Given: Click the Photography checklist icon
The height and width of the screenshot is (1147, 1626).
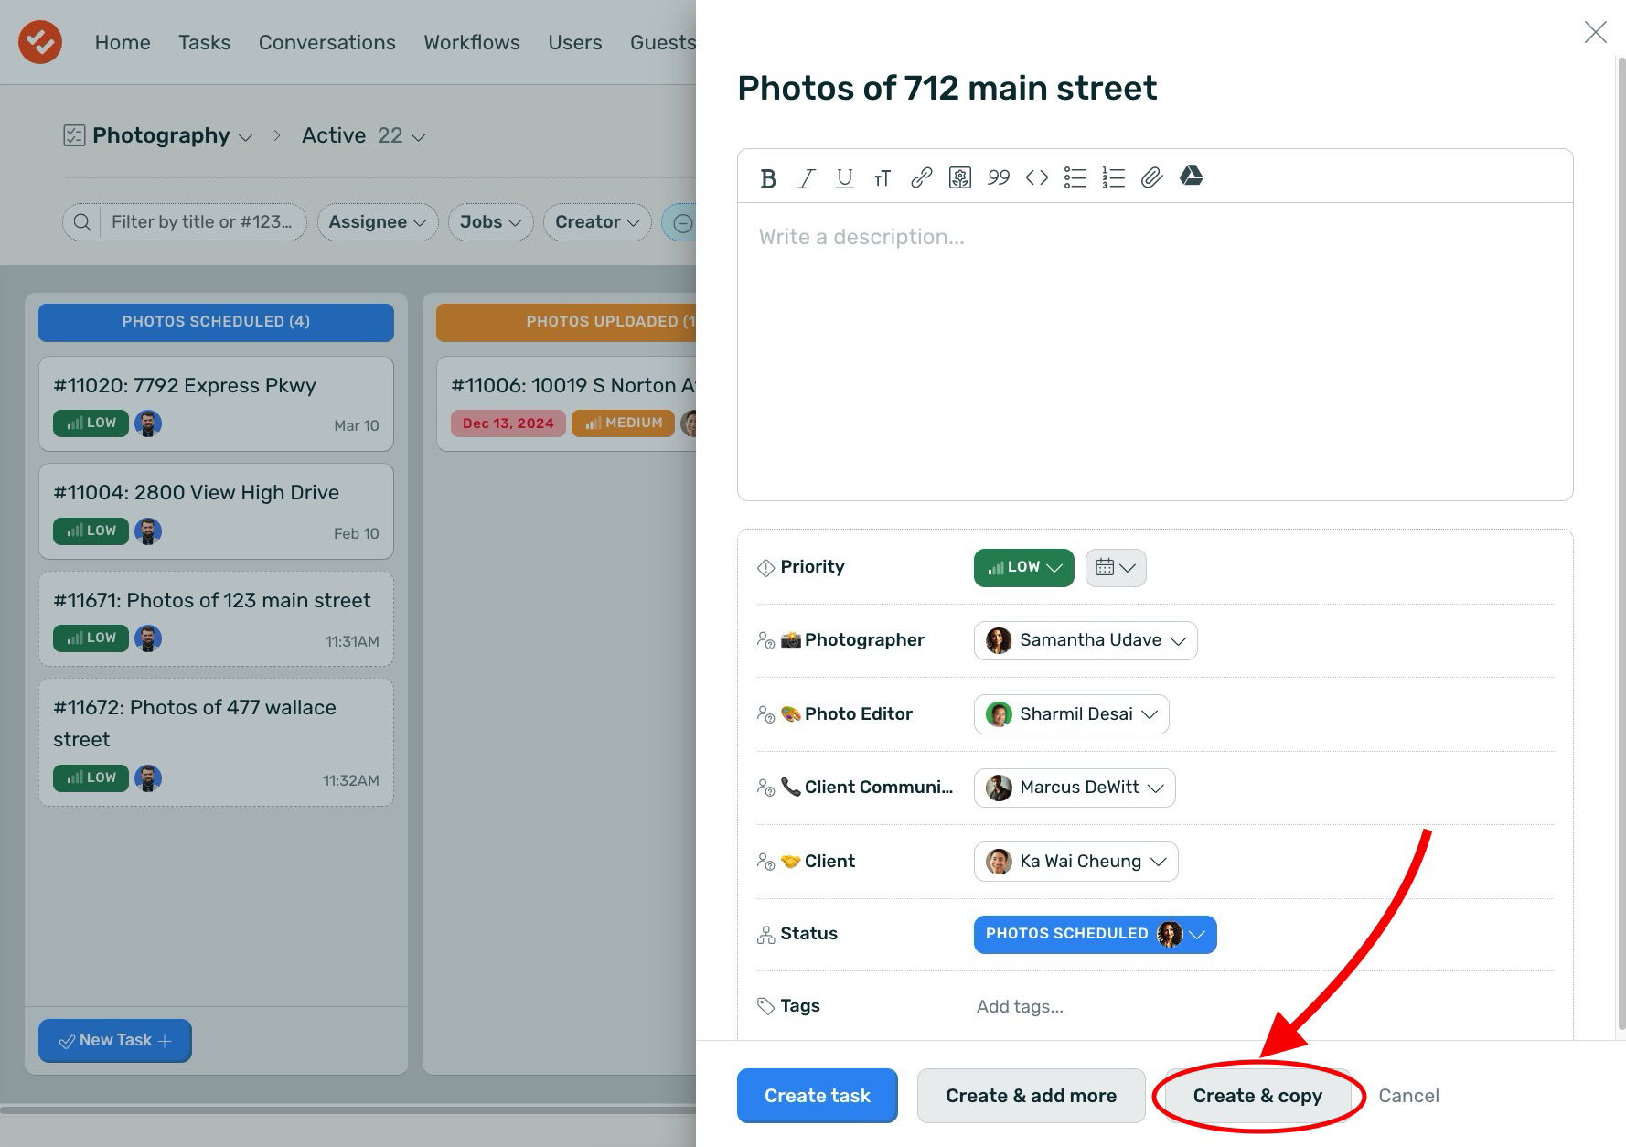Looking at the screenshot, I should (x=74, y=135).
